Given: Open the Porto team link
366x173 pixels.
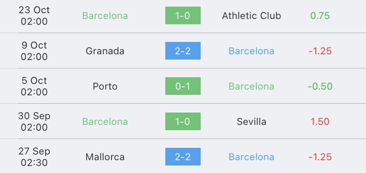Looking at the screenshot, I should pyautogui.click(x=105, y=86).
